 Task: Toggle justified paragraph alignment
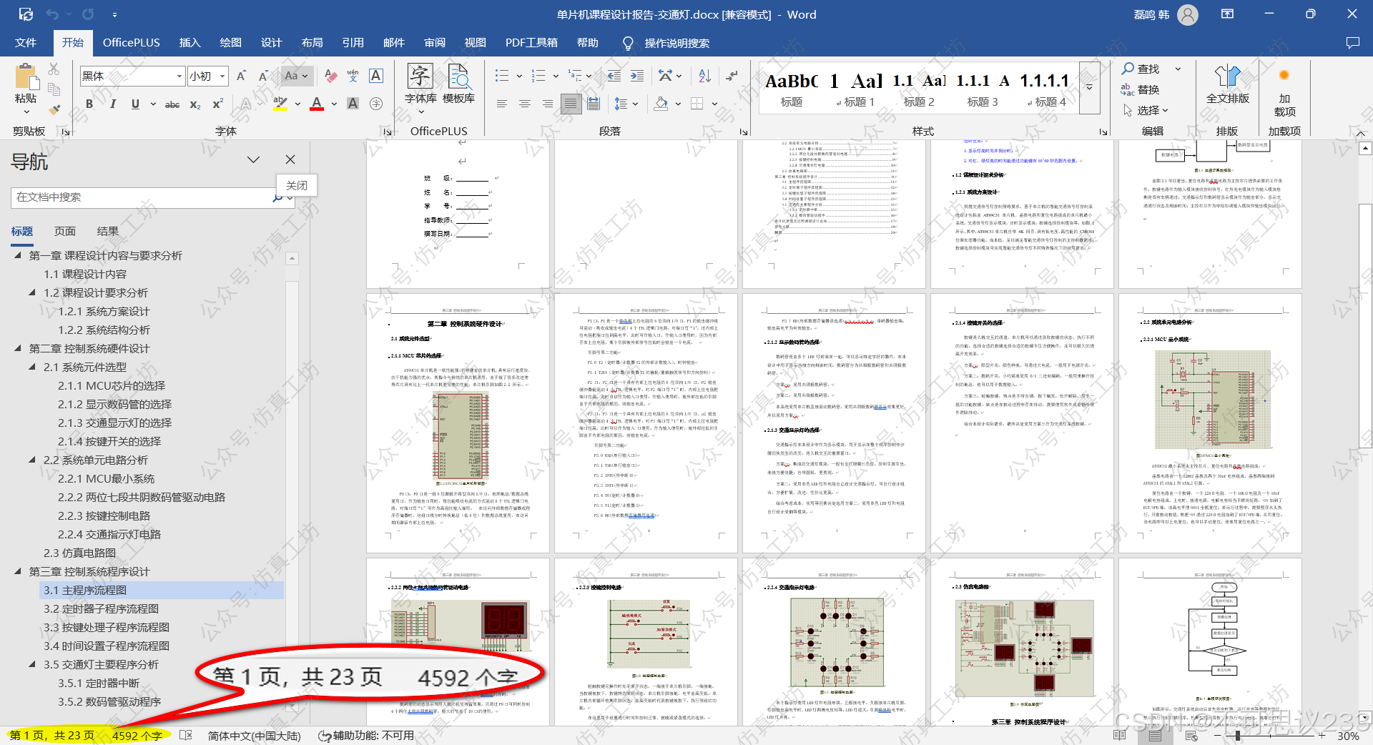pos(571,104)
